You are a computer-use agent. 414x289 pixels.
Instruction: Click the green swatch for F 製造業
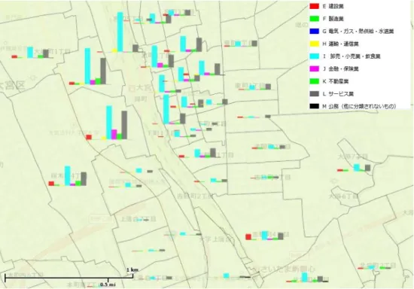coord(314,19)
